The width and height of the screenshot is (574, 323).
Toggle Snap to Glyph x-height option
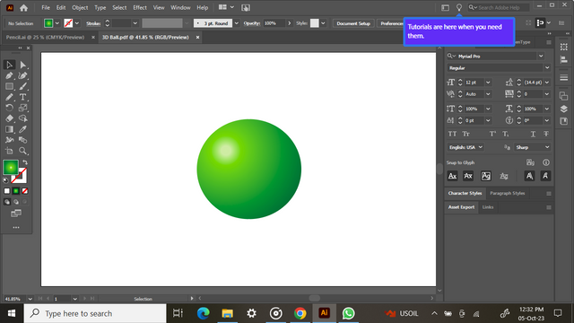coord(468,176)
